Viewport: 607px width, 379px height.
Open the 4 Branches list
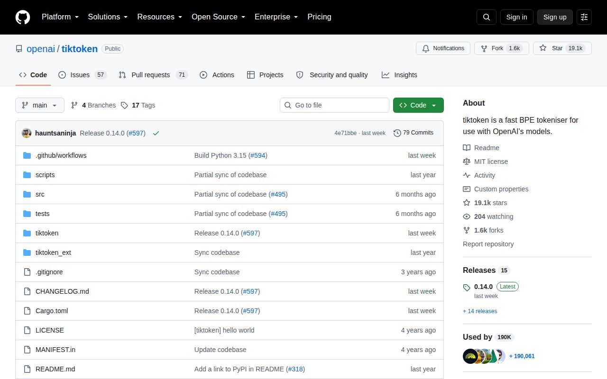click(x=93, y=105)
